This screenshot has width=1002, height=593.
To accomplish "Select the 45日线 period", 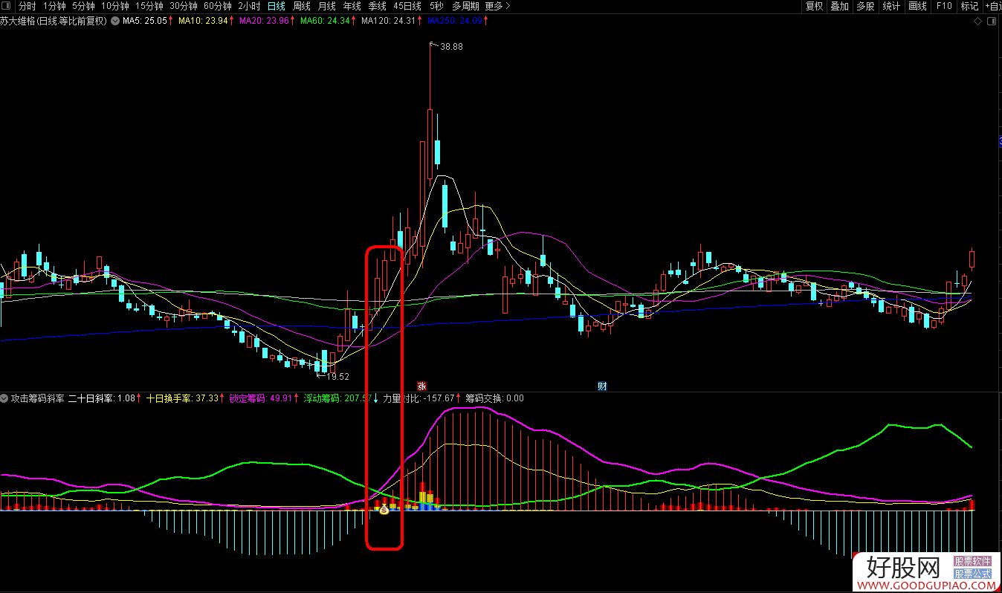I will click(407, 6).
